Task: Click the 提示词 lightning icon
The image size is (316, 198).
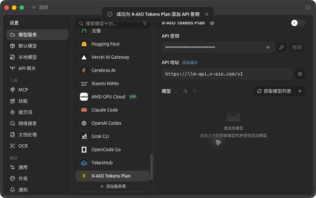Action: [x=13, y=112]
